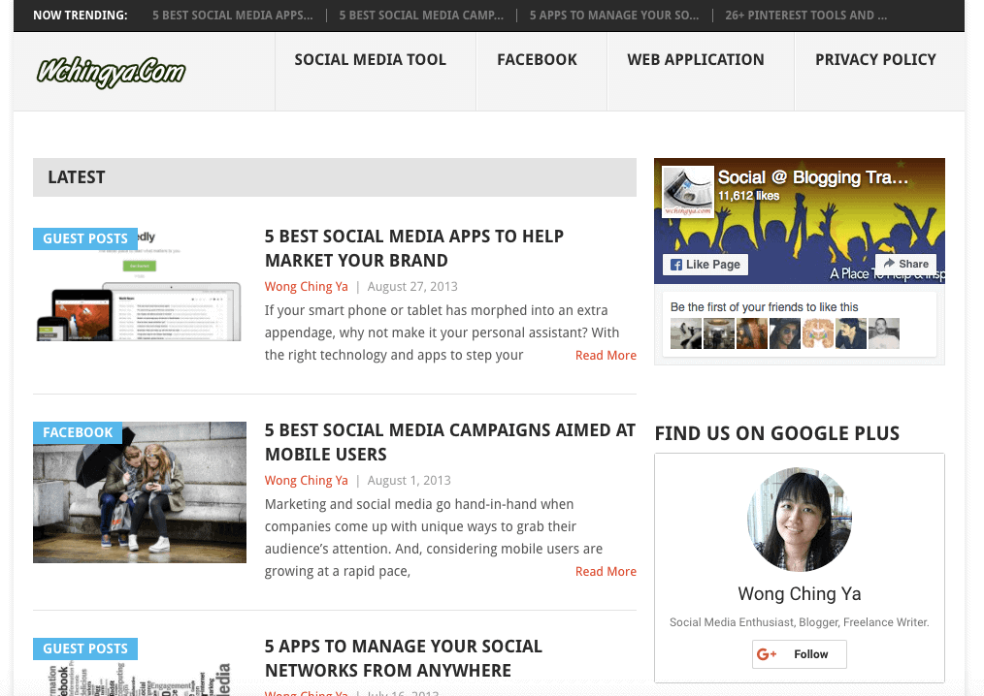984x696 pixels.
Task: Click first friend avatar in Facebook widget
Action: (x=686, y=333)
